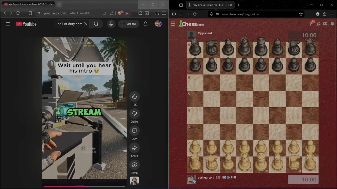Clear the YouTube search box text
Viewport: 337px width, 189px height.
click(x=86, y=24)
